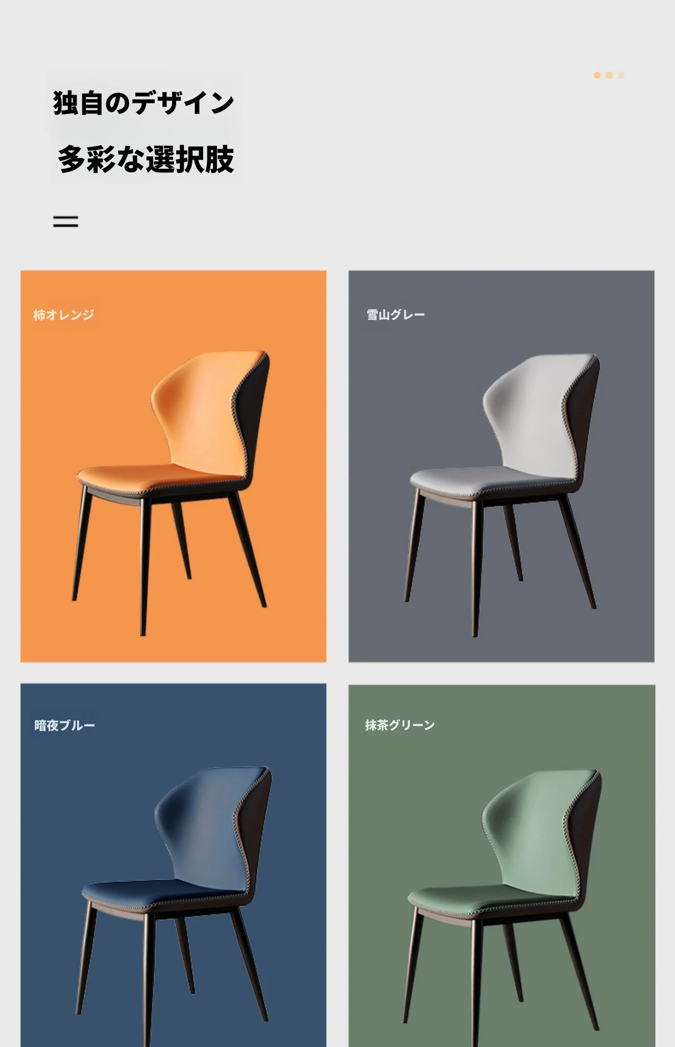The image size is (675, 1047).
Task: Select the snow mountain gray chair image
Action: pos(503,494)
